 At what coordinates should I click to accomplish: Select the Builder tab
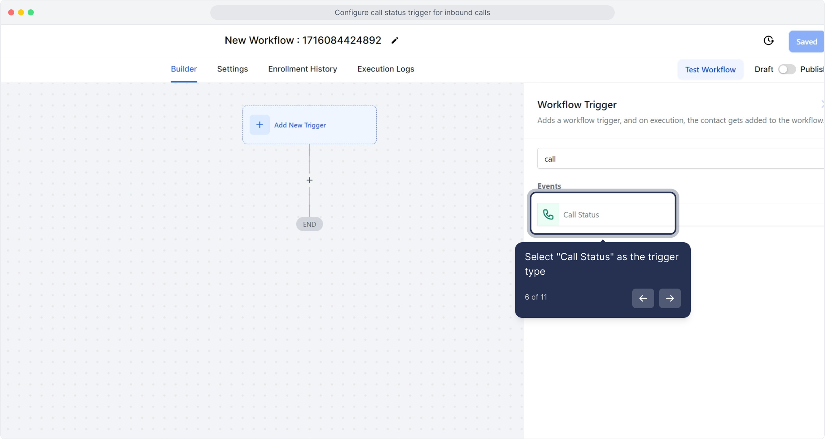tap(184, 69)
